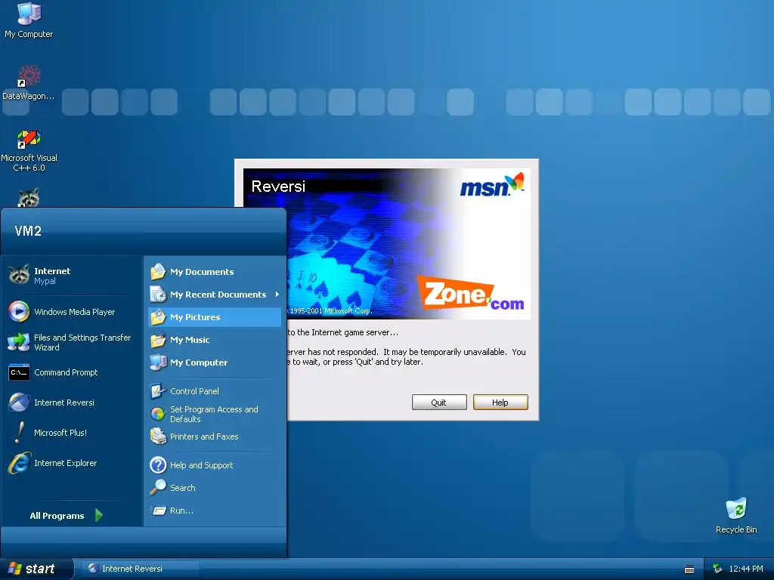Select Internet Mypal menu entry
774x580 pixels.
tap(71, 275)
